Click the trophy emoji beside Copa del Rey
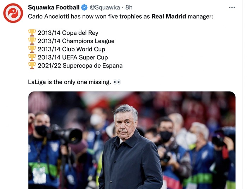The height and width of the screenshot is (189, 247). pyautogui.click(x=32, y=33)
